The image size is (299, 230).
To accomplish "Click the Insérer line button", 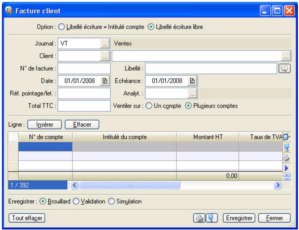I will pos(45,125).
